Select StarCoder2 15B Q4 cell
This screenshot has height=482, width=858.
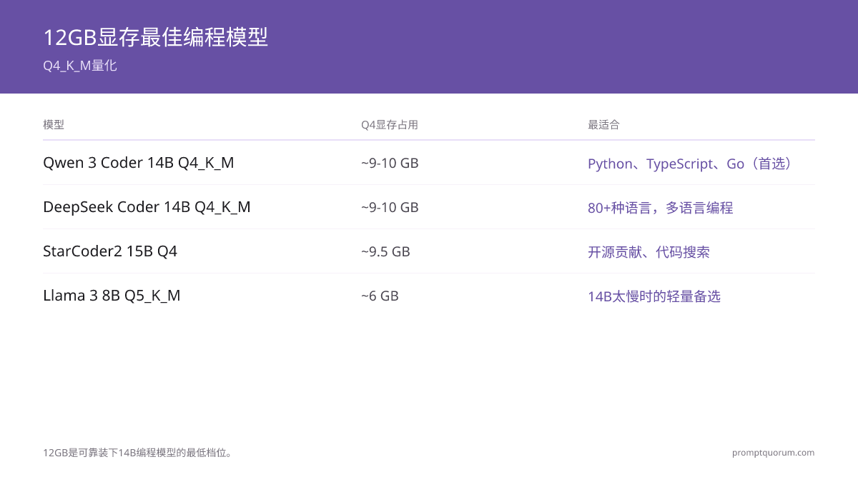pyautogui.click(x=110, y=251)
